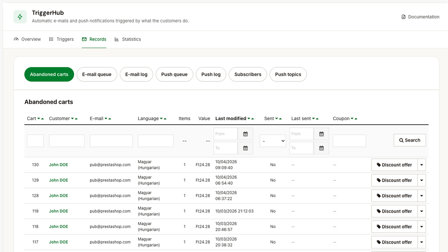The height and width of the screenshot is (252, 448).
Task: Focus the Customer filter field
Action: point(67,141)
